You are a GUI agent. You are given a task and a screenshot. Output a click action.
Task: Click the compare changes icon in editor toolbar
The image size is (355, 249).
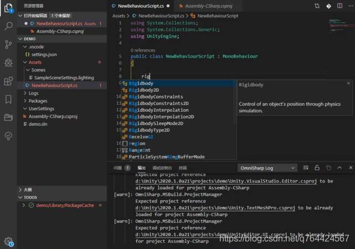coord(317,6)
